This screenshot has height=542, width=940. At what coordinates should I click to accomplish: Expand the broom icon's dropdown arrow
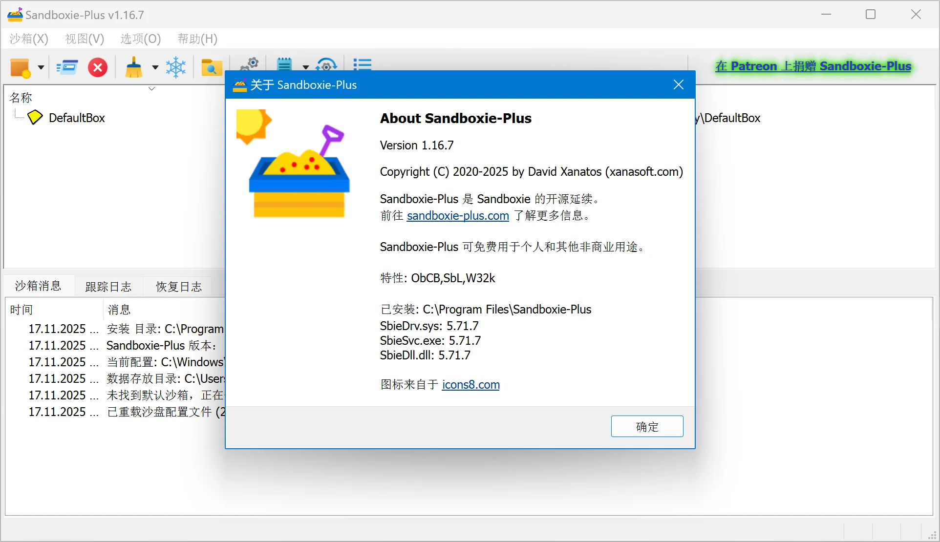tap(155, 67)
